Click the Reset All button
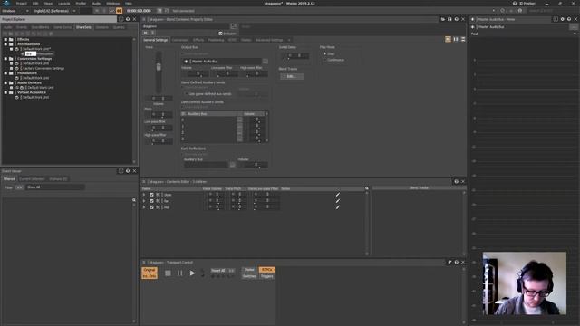Viewport: 580px width, 326px height. [x=218, y=270]
